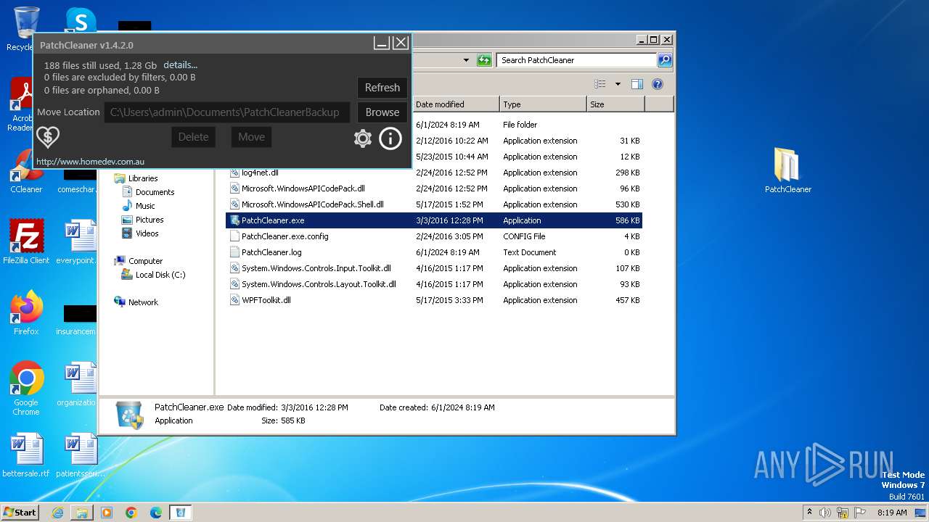
Task: Select Skype desktop icon
Action: click(x=81, y=20)
